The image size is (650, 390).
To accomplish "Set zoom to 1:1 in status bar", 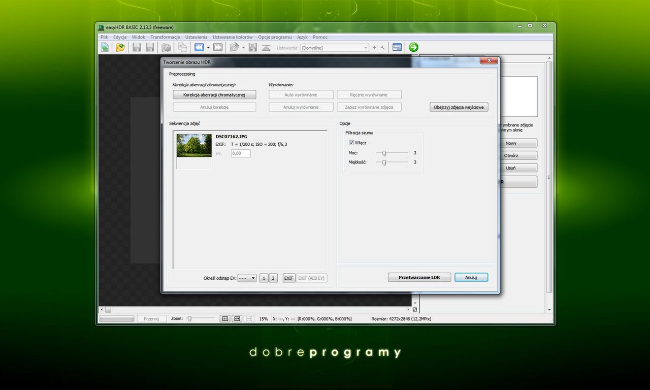I will coord(225,319).
